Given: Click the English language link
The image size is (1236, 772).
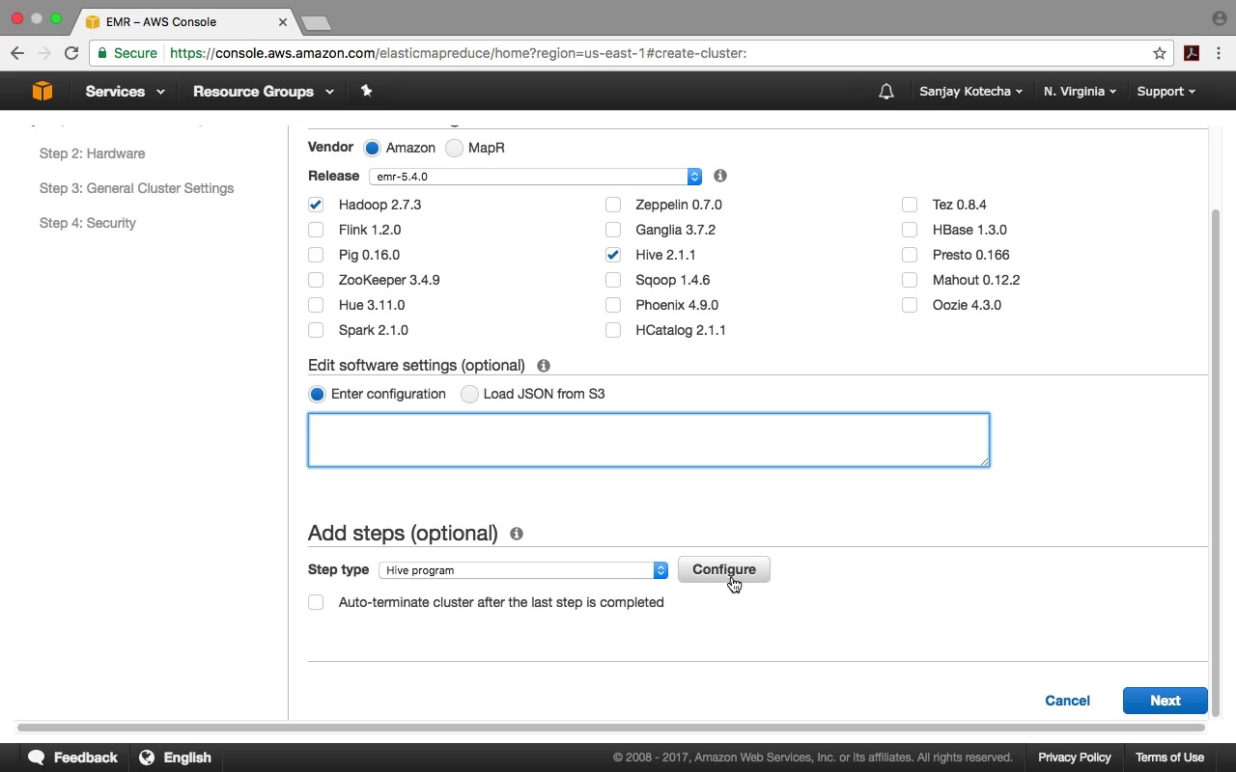Looking at the screenshot, I should pyautogui.click(x=187, y=758).
